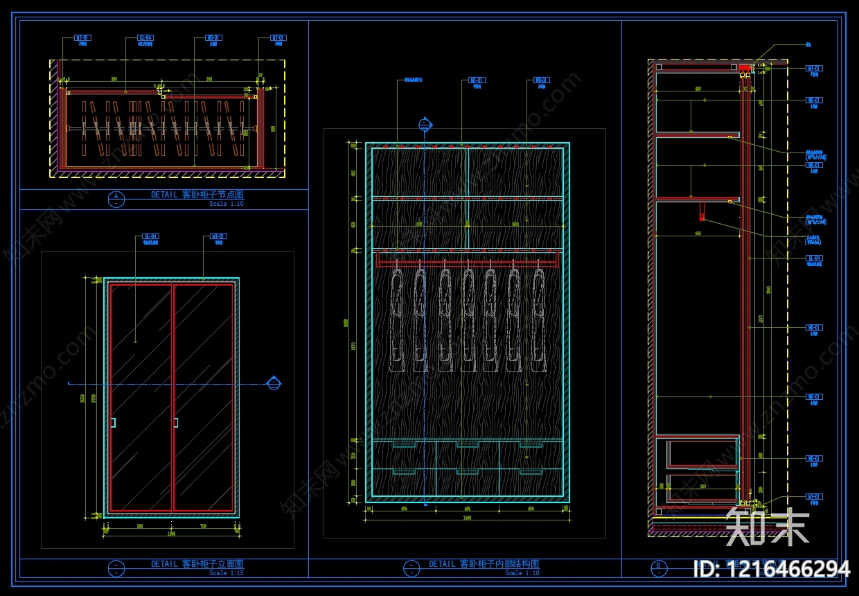Image resolution: width=859 pixels, height=596 pixels.
Task: Click the 知末 watermark logo
Action: (768, 526)
